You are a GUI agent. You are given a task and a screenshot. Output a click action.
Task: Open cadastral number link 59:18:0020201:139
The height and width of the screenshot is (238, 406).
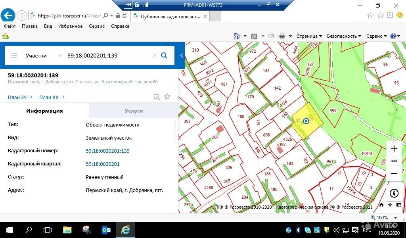point(108,151)
